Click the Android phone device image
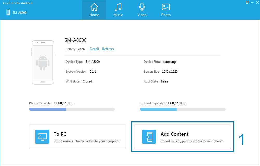Viewport: 260px width, 166px height. click(x=43, y=62)
